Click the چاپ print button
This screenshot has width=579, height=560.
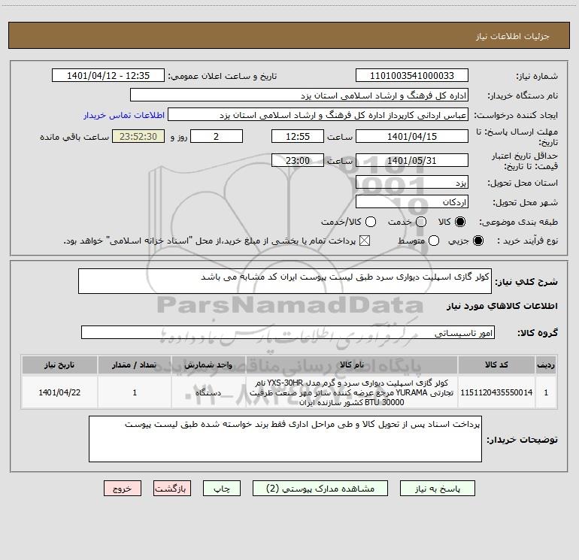[222, 489]
